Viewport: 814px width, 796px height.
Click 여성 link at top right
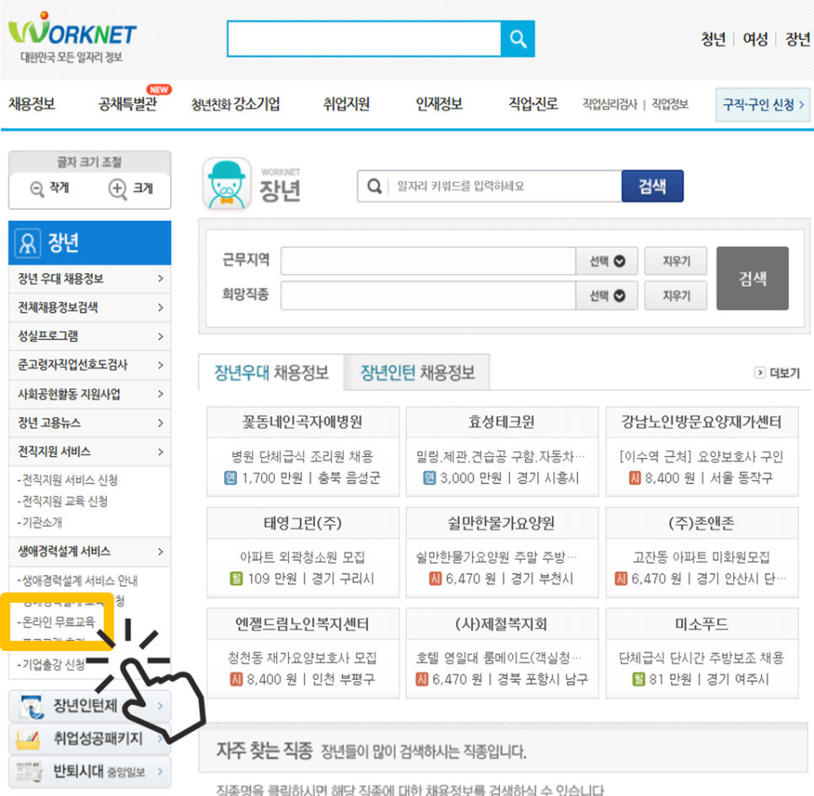(755, 39)
